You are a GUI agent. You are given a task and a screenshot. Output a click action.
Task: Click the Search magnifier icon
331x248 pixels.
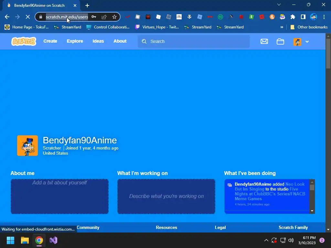point(144,41)
